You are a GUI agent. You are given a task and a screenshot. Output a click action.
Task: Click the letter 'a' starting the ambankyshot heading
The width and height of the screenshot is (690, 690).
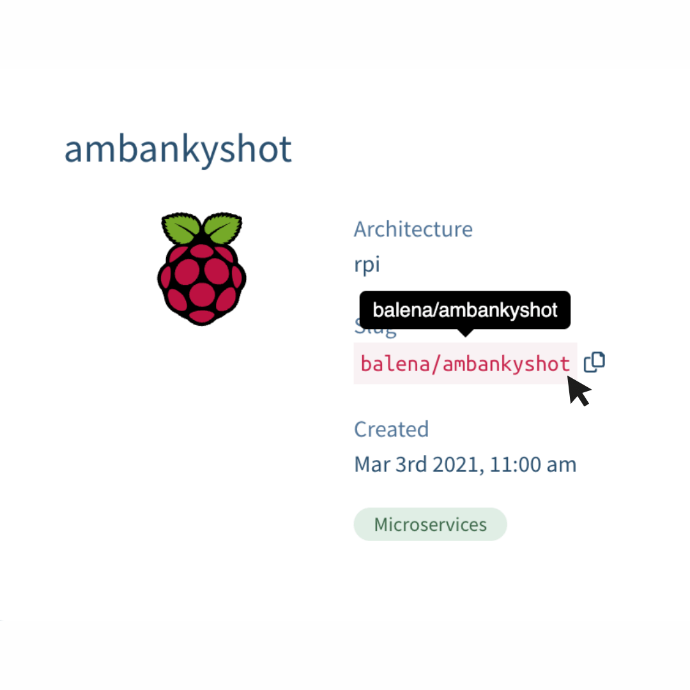(x=74, y=151)
